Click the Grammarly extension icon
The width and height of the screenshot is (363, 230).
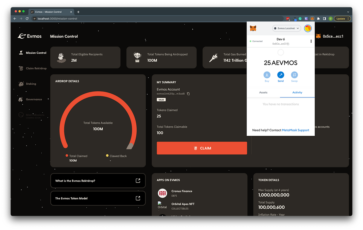tap(300, 19)
